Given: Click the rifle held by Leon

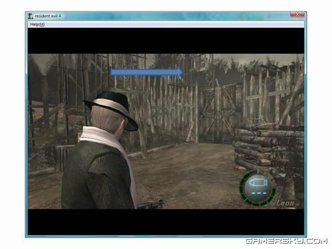Looking at the screenshot, I should coord(151,205).
